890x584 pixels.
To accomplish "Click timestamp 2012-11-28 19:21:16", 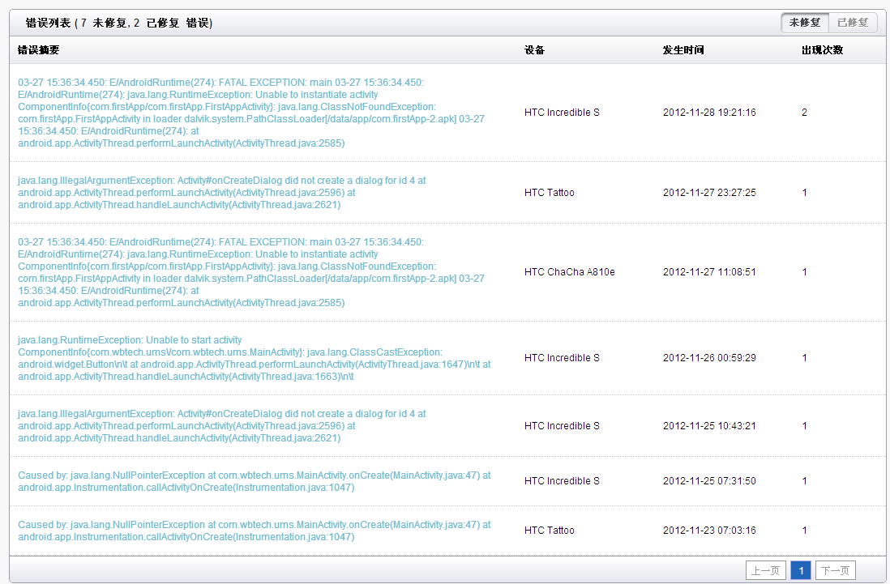I will point(709,113).
